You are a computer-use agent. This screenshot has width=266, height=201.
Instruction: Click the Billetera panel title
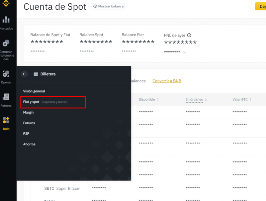[48, 74]
